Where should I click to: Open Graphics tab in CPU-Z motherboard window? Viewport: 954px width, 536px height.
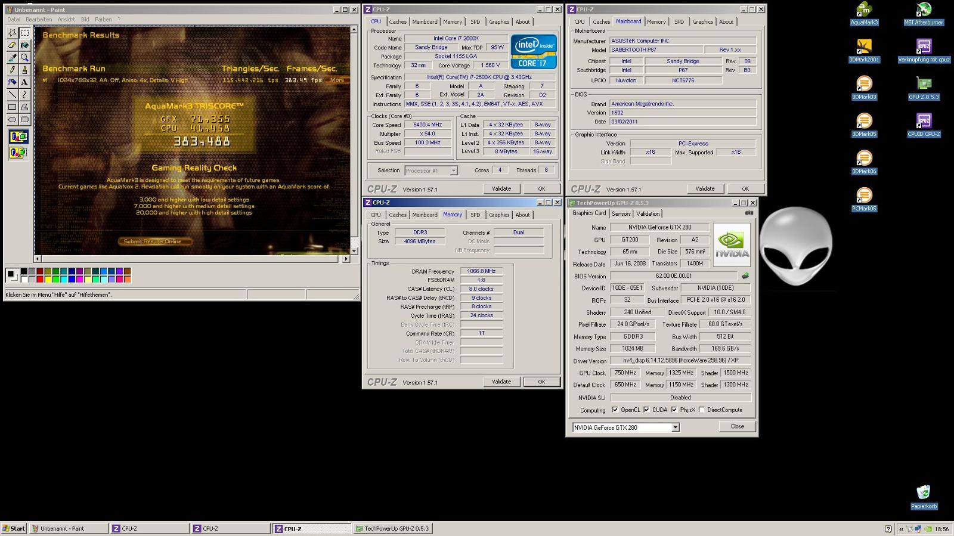703,21
